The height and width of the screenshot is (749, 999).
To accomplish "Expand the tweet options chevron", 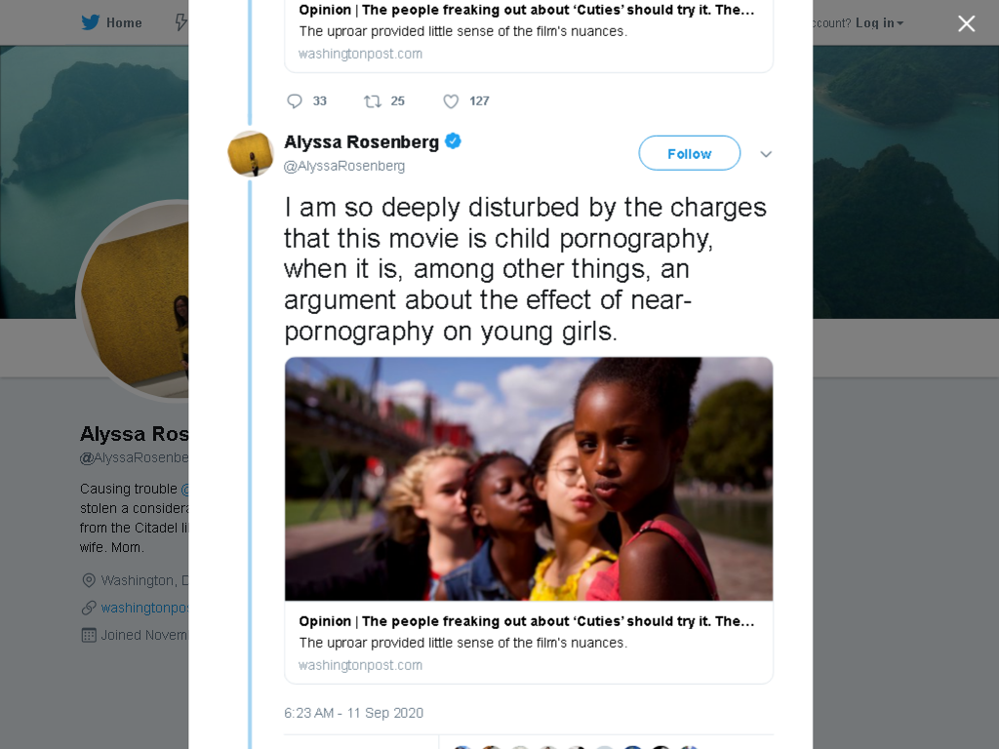I will coord(766,154).
